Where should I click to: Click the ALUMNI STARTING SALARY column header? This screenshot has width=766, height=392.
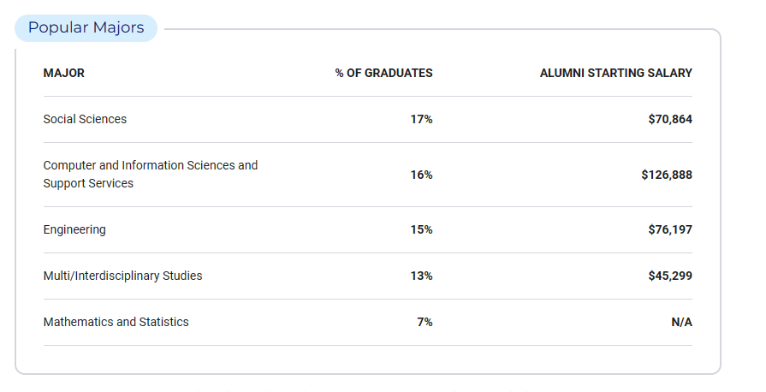615,73
